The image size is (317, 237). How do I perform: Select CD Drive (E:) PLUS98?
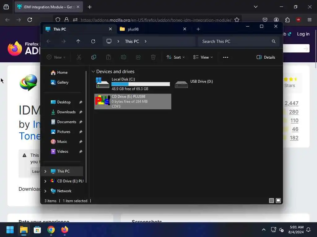[x=133, y=101]
